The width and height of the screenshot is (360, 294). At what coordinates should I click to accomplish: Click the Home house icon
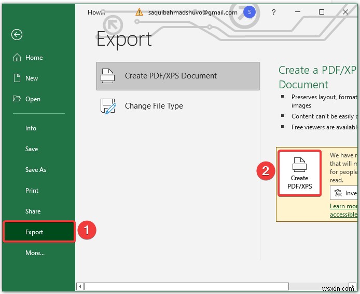tap(17, 58)
